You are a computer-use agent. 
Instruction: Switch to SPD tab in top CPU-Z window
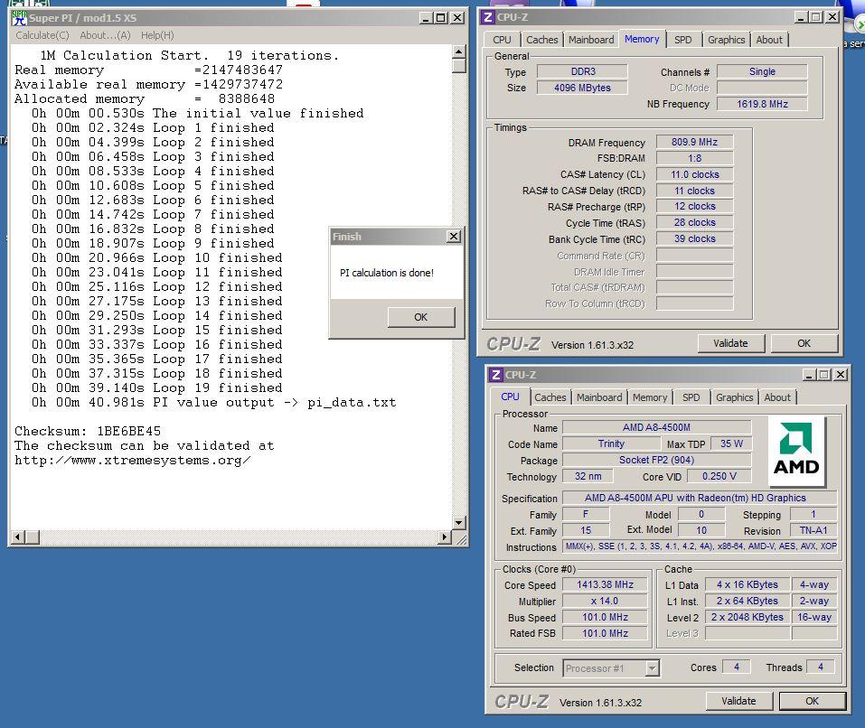click(x=683, y=40)
